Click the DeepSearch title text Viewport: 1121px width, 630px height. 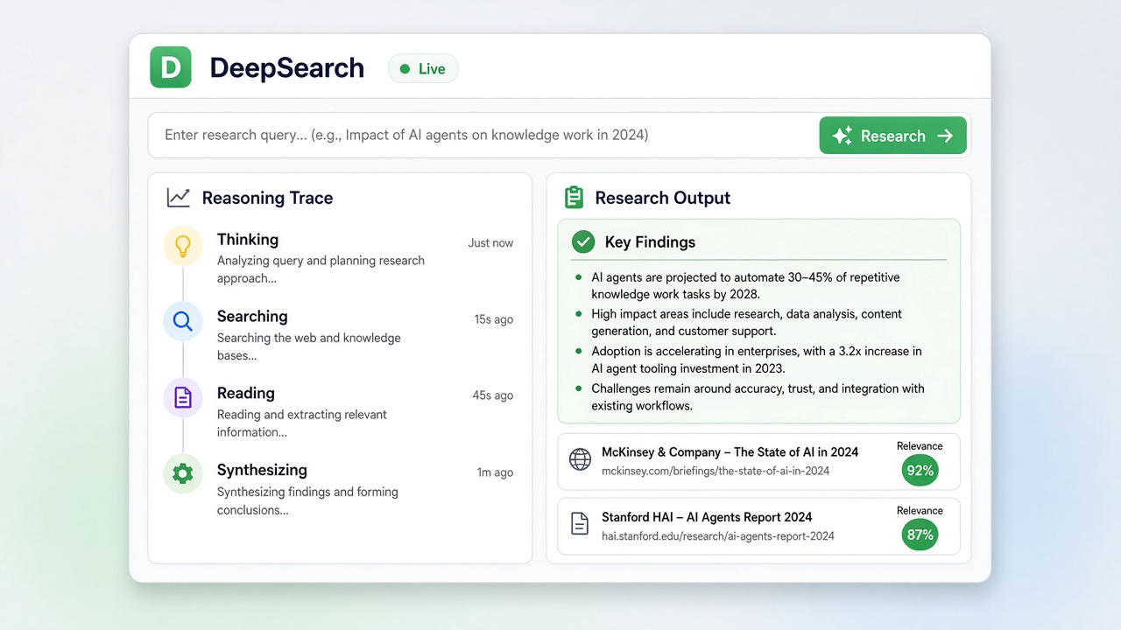[x=287, y=68]
